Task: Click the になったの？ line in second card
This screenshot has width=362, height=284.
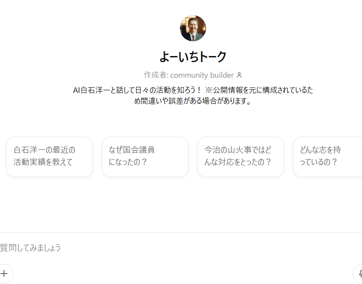Action: point(128,162)
